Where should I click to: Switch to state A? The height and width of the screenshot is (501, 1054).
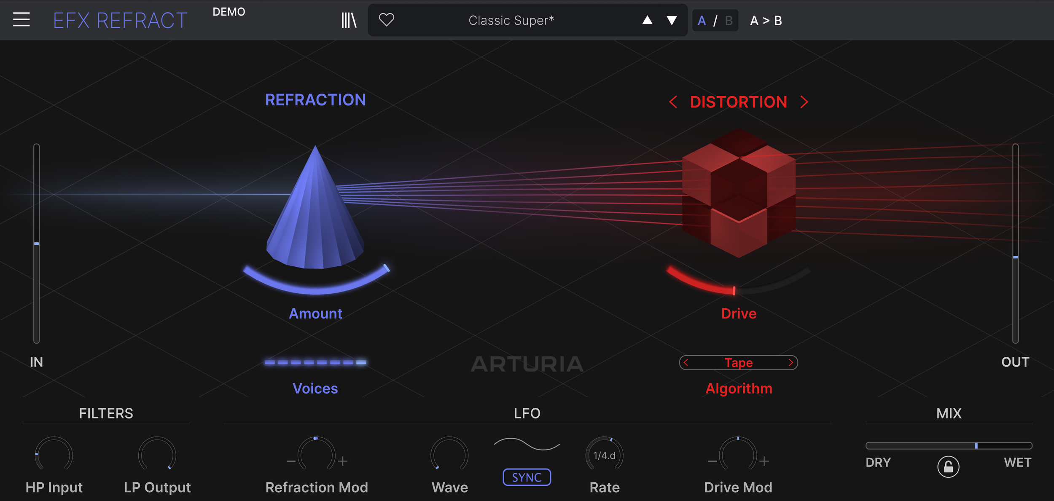click(702, 21)
